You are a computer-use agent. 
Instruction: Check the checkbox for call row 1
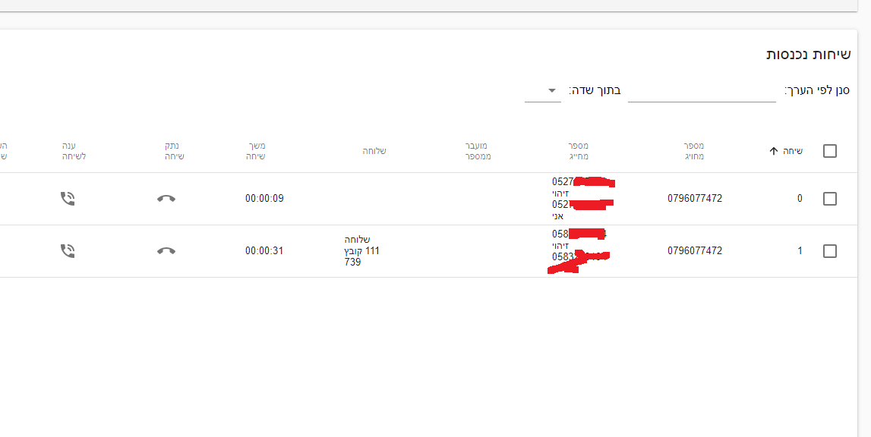pos(830,250)
